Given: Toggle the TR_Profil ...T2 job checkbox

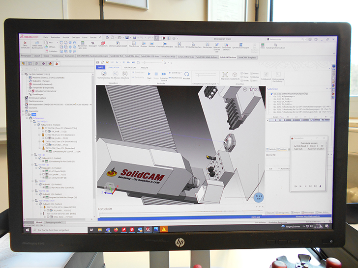Looking at the screenshot, I should click(46, 132).
